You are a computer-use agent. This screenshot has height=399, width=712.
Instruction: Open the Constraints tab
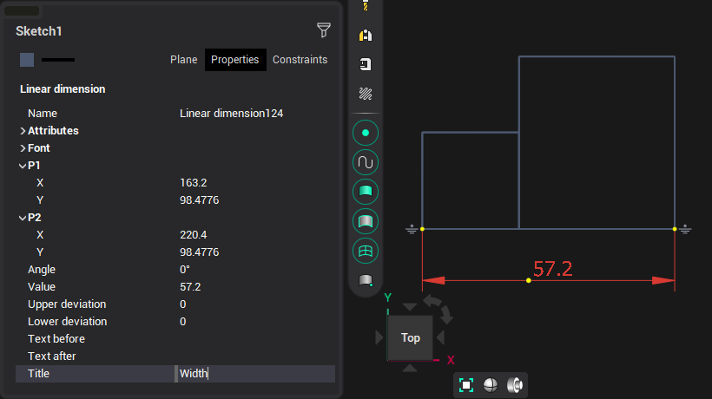pos(300,60)
